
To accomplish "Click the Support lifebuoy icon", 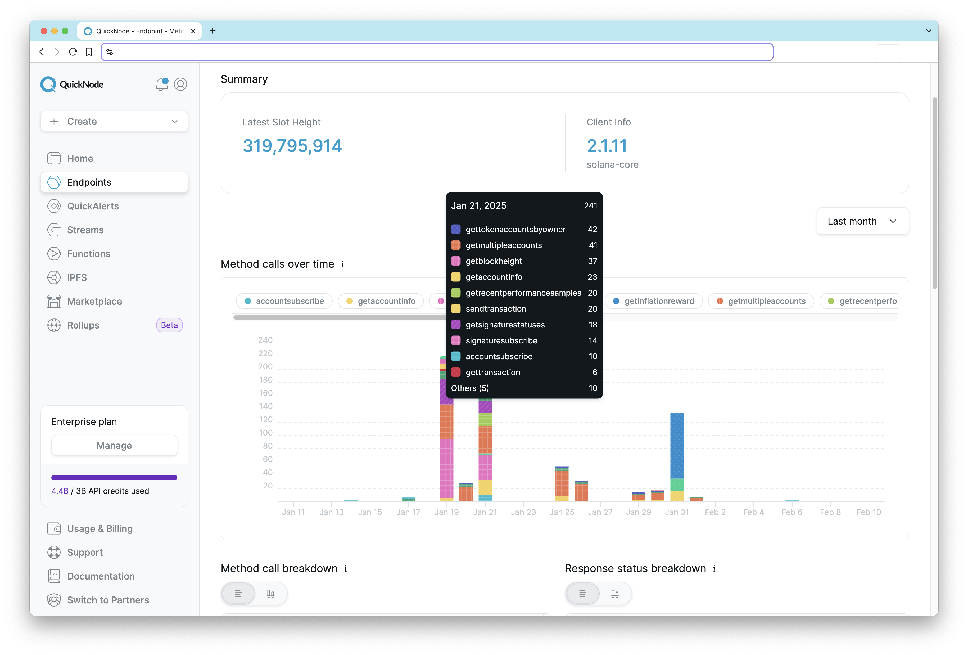I will click(54, 552).
